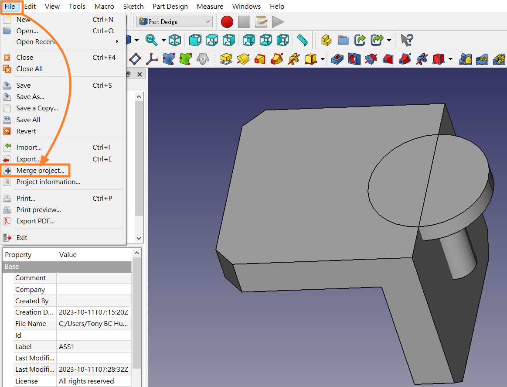Click the Clone sheep icon
Screen dimensions: 507x387
point(203,59)
